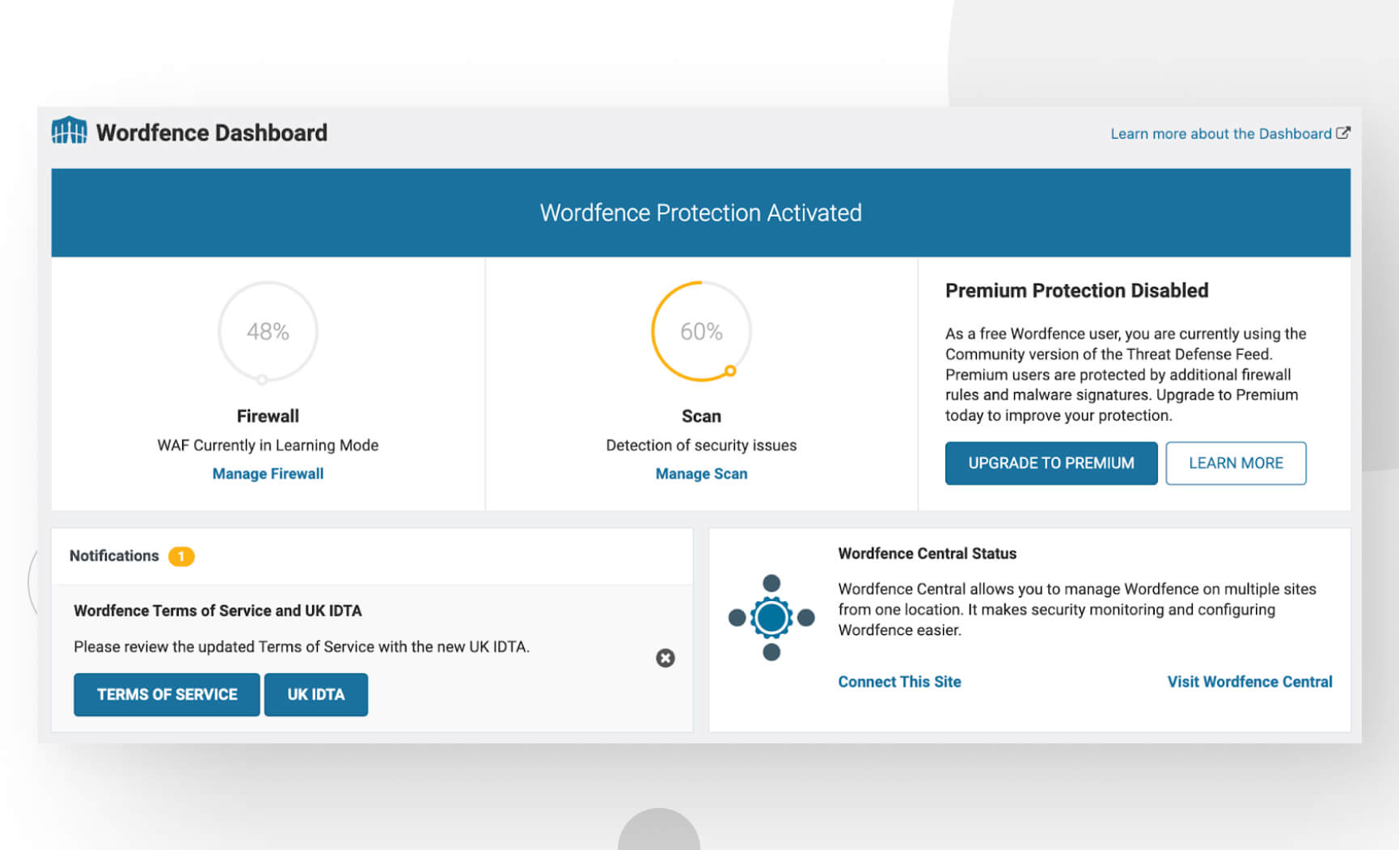Click the yellow notification count badge
Screen dimensions: 1399x850
coord(181,556)
